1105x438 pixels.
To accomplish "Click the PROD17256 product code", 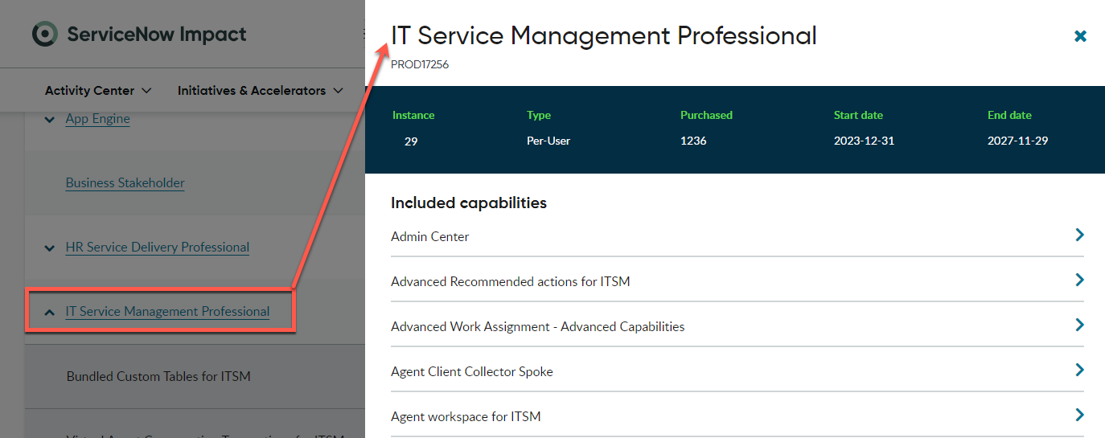I will 420,64.
